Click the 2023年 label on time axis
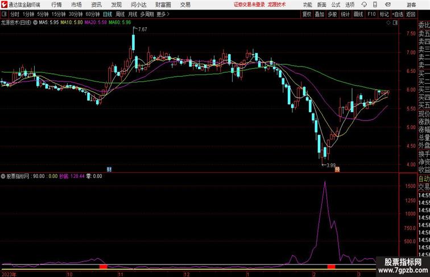 click(9, 274)
